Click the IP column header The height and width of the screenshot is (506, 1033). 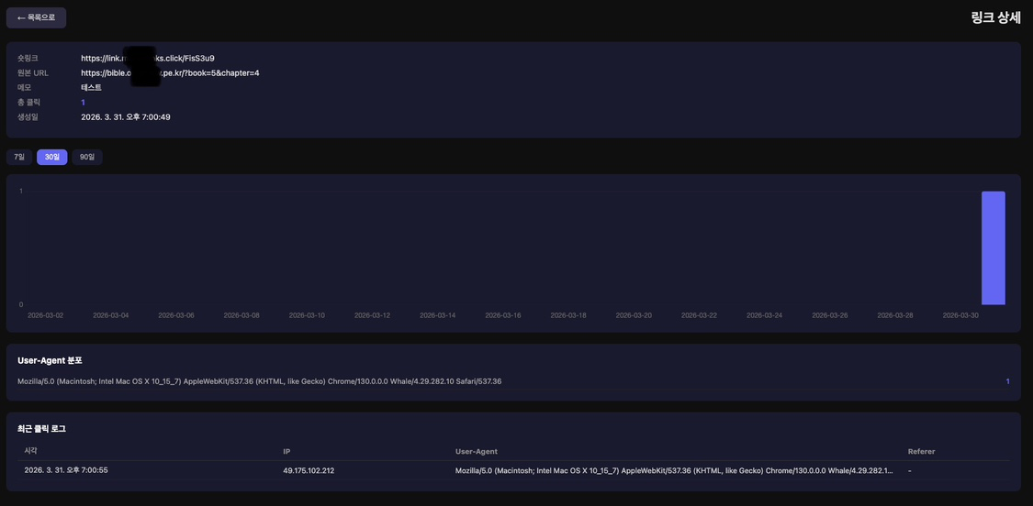click(286, 452)
